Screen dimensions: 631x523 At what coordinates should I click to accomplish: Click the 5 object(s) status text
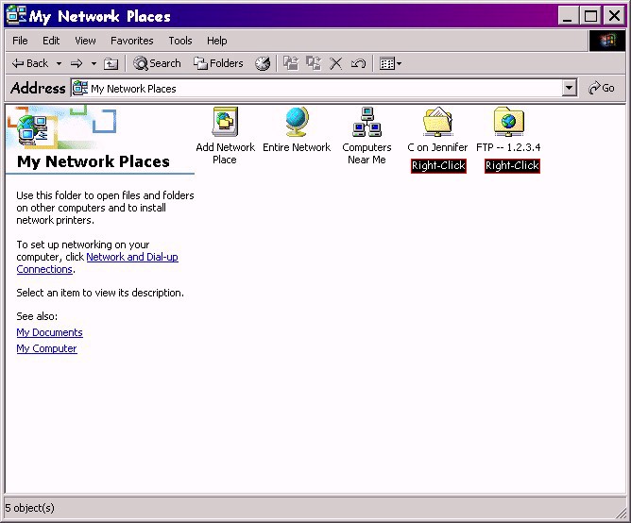(x=30, y=508)
